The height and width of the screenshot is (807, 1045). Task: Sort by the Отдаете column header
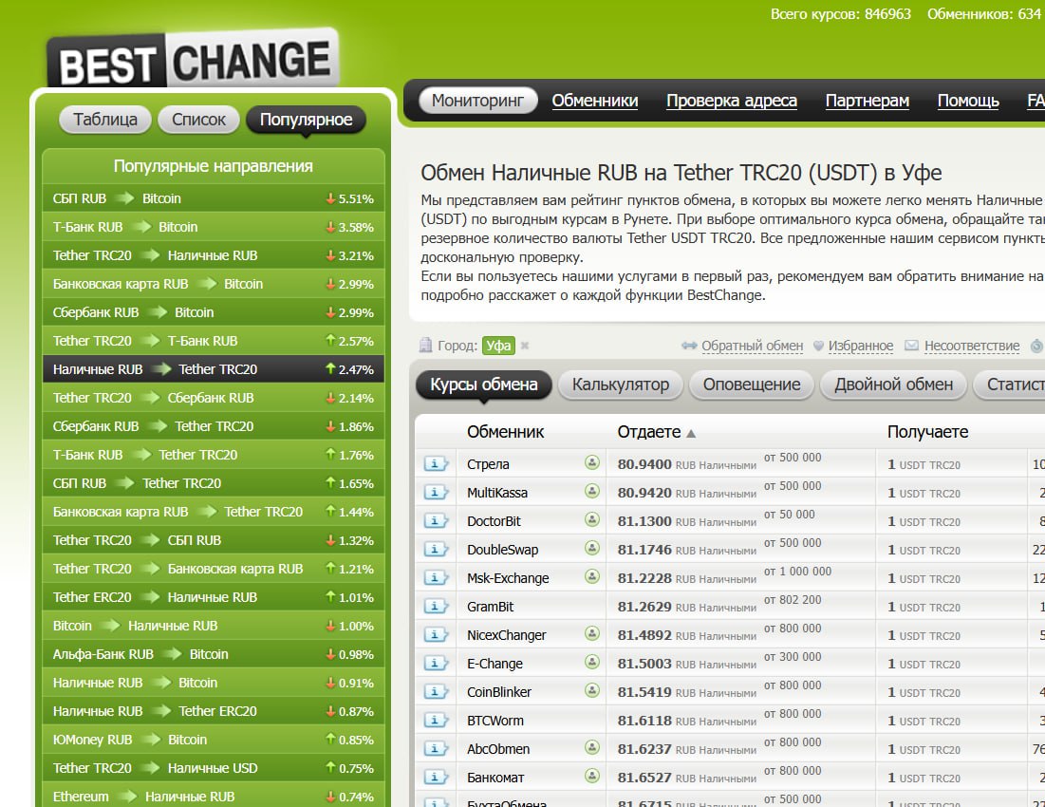click(649, 432)
